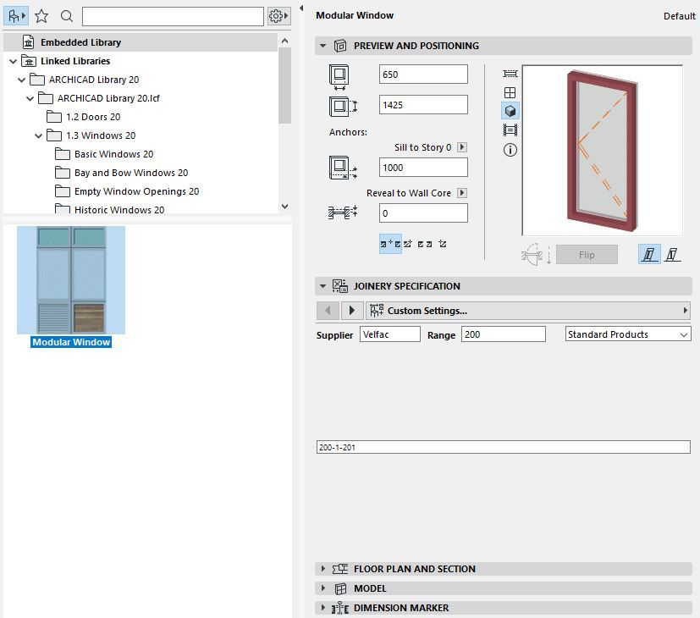Switch preview to preview picture view

coord(510,130)
